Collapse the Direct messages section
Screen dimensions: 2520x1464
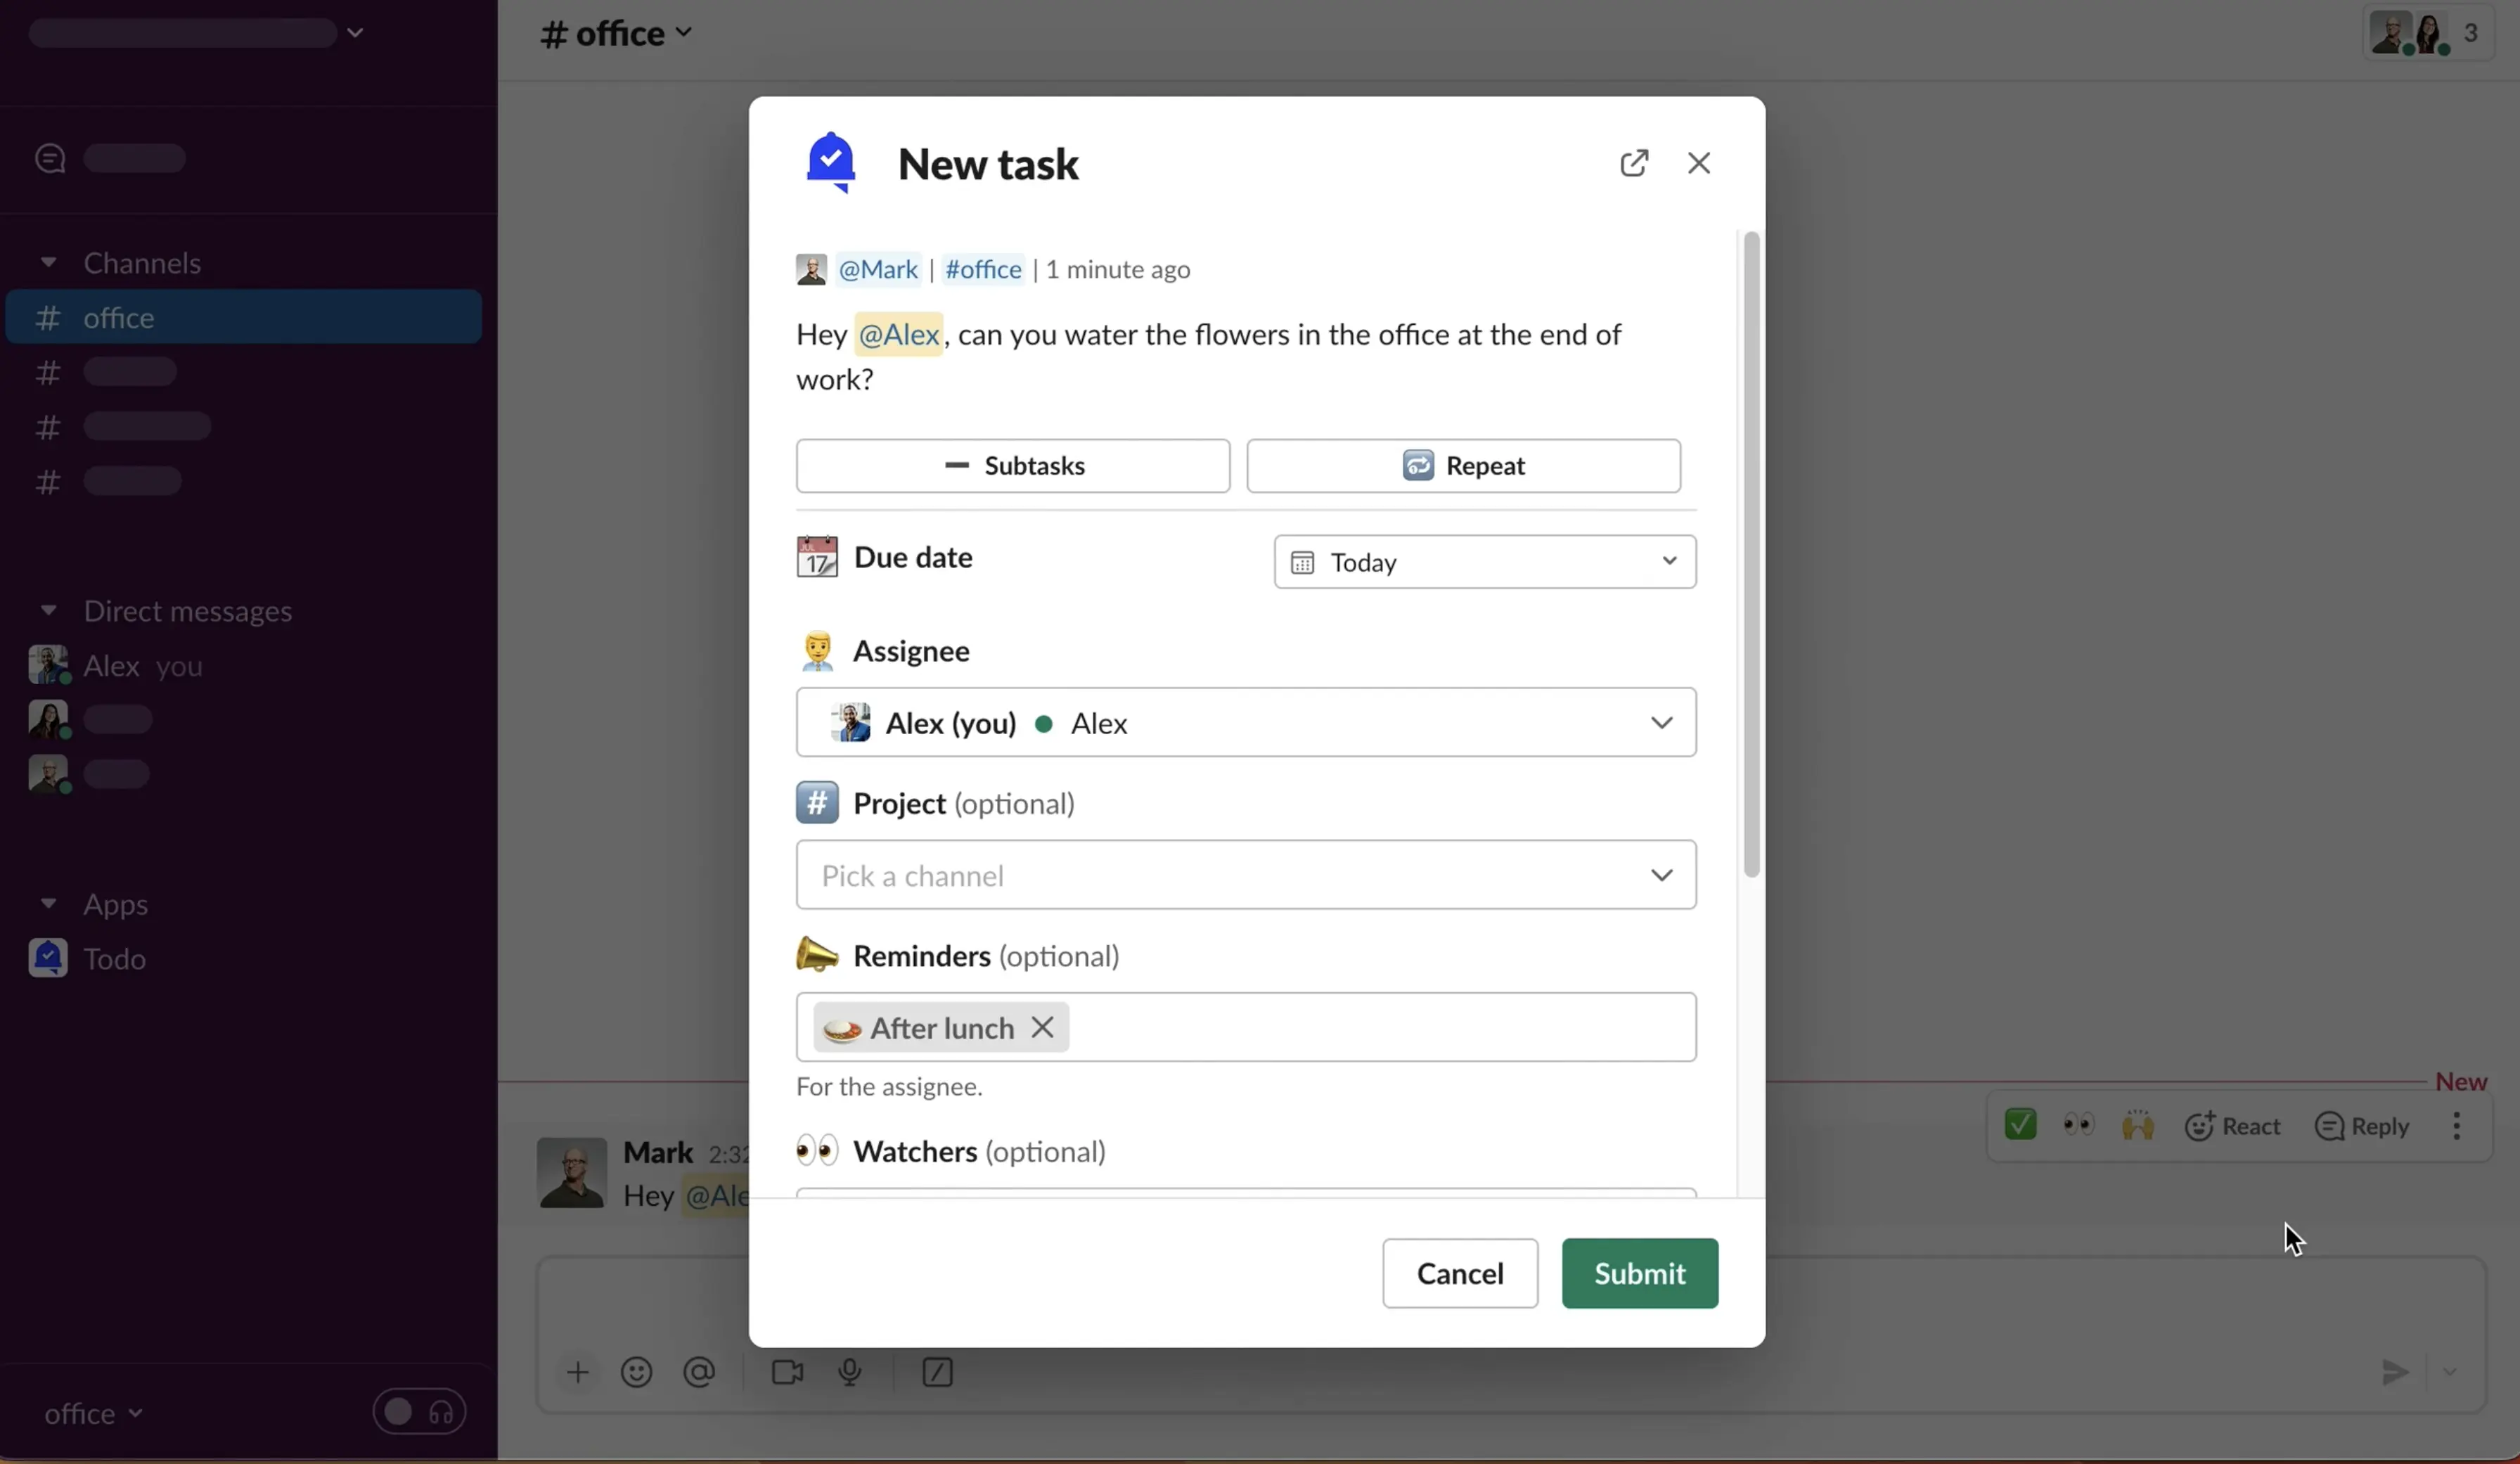[x=48, y=610]
